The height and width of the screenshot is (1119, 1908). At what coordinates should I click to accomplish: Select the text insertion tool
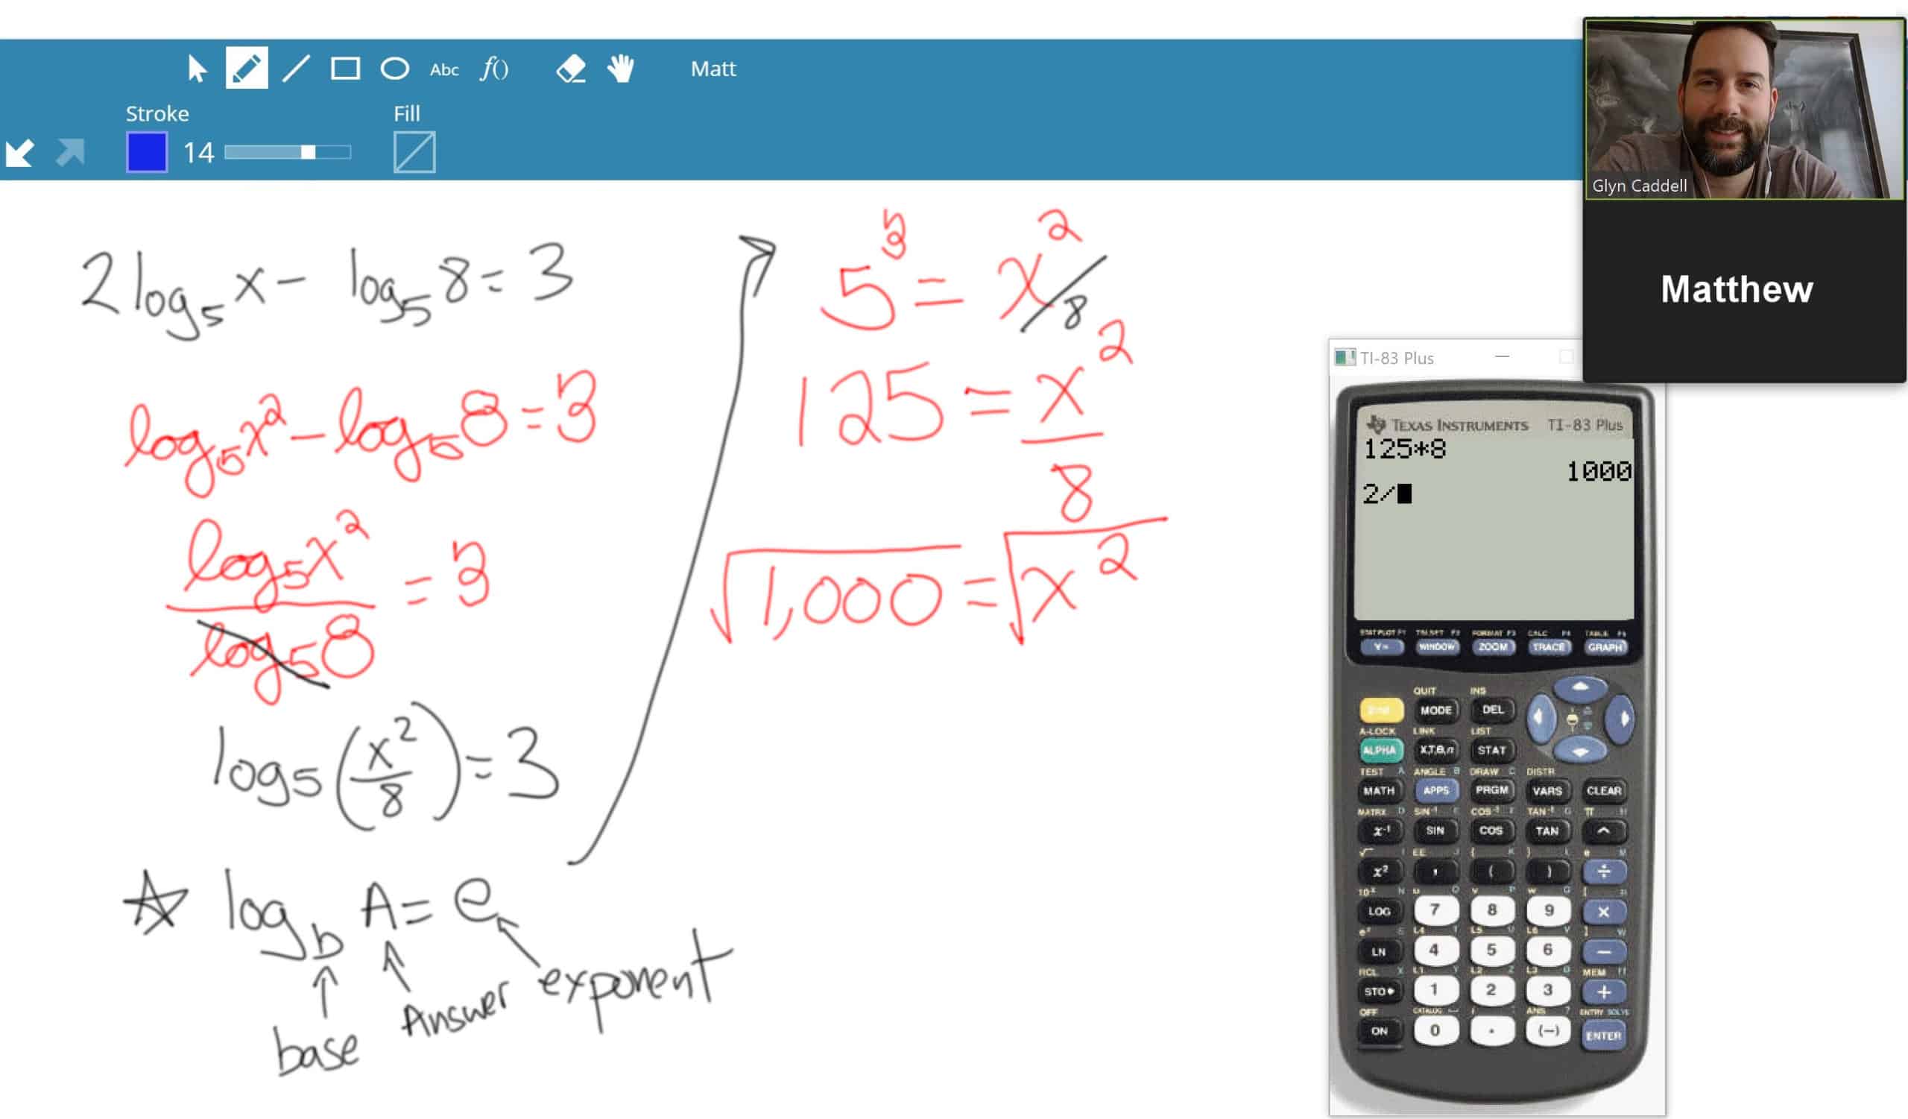pyautogui.click(x=442, y=69)
